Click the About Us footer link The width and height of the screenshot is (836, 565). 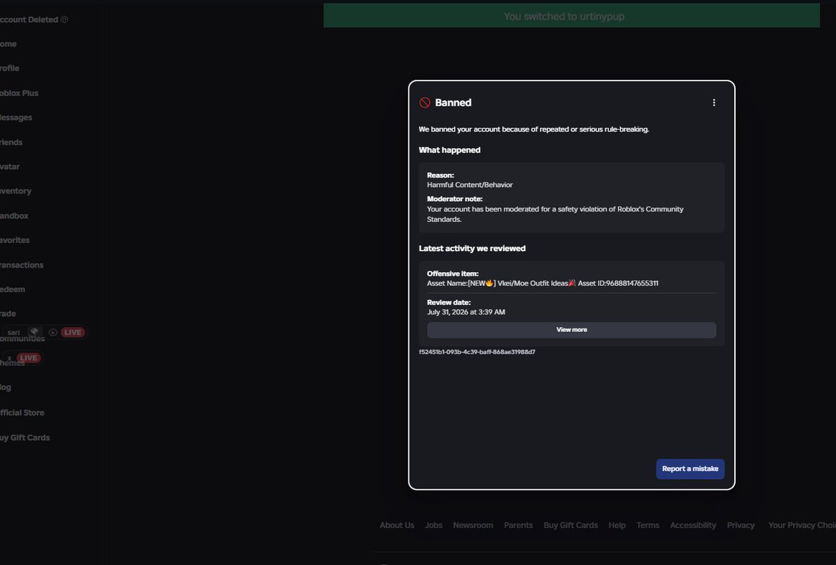pyautogui.click(x=397, y=525)
